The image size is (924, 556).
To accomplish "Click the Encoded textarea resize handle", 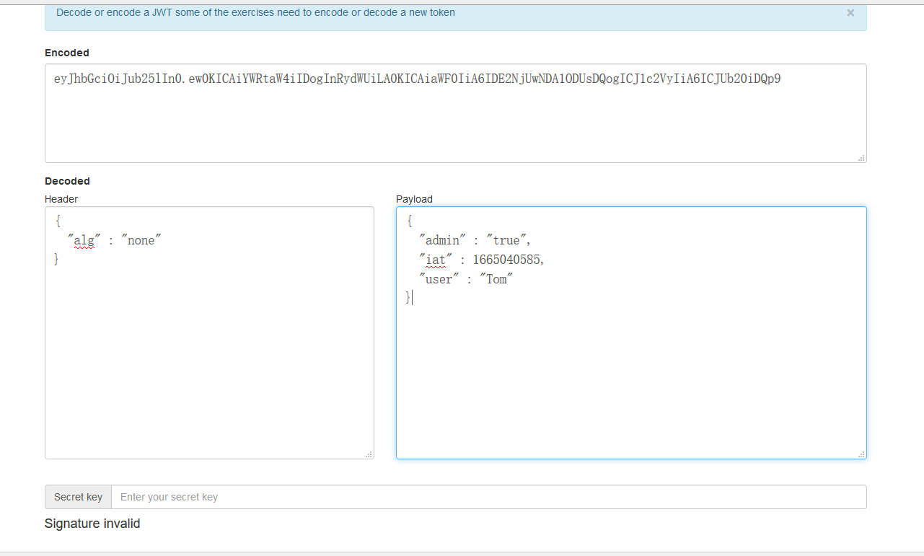I will click(861, 158).
